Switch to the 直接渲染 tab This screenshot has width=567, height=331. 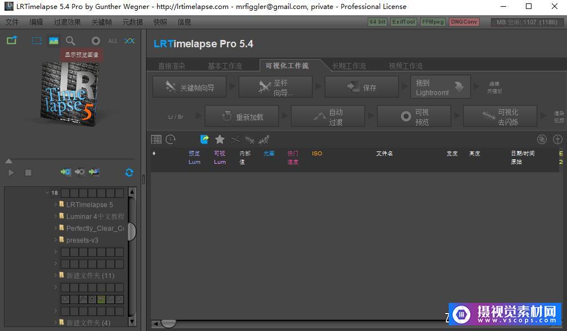pyautogui.click(x=172, y=66)
